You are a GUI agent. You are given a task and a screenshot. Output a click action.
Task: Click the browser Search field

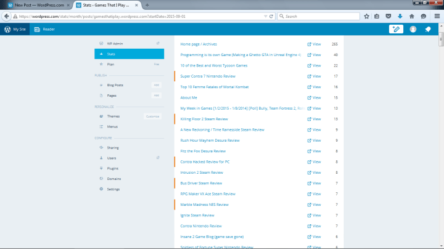[x=319, y=17]
